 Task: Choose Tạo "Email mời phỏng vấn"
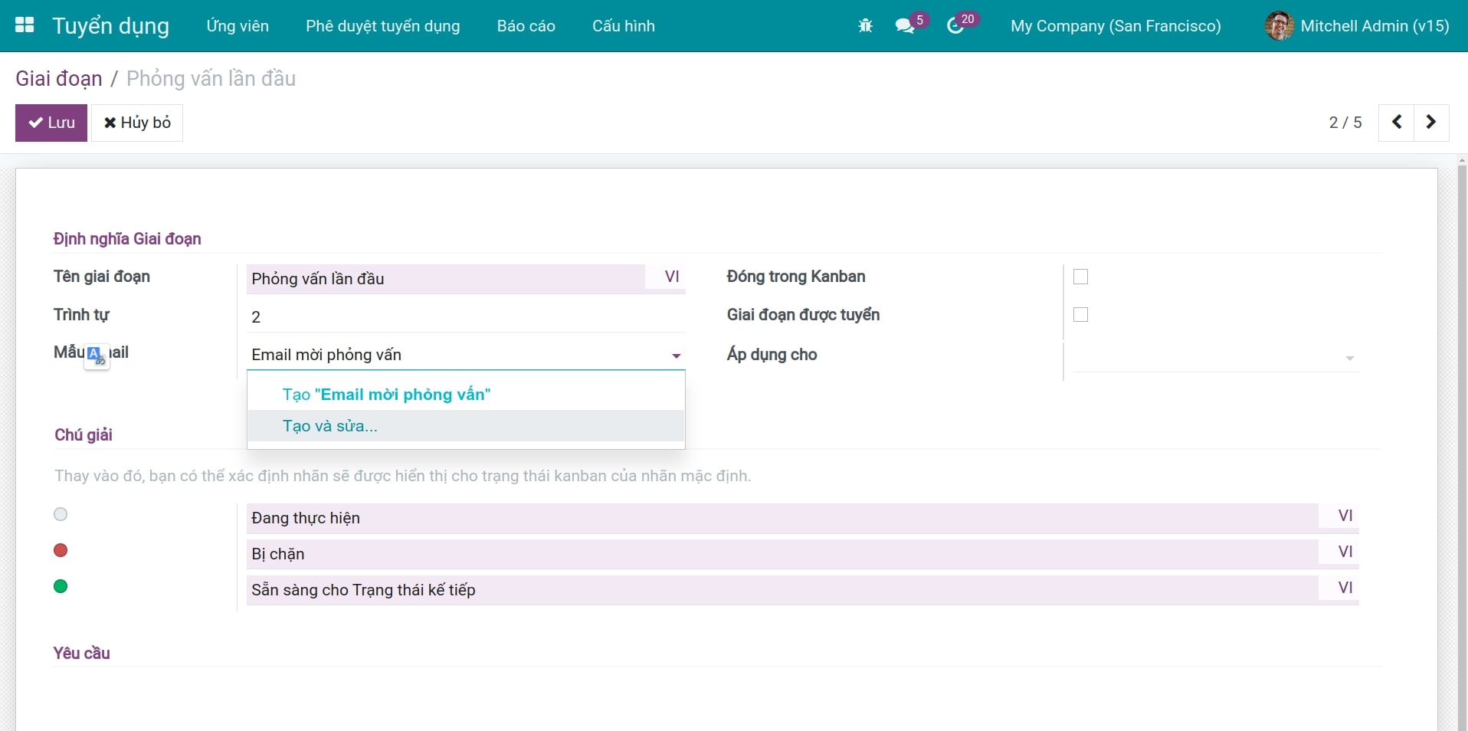[386, 394]
